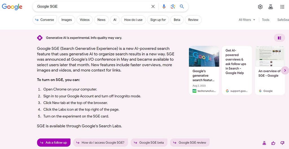Viewport: 289px width, 149px height.
Task: Open 'An overview of SGE - Google' card
Action: click(x=270, y=70)
